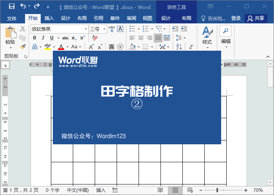274x195 pixels.
Task: Align text right
Action: pos(150,38)
